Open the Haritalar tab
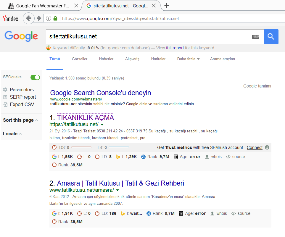Image resolution: width=285 pixels, height=237 pixels. coord(158,59)
